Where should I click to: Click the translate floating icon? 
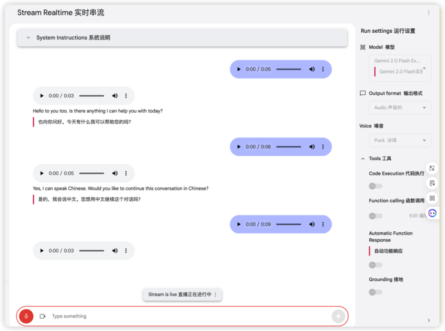432,168
